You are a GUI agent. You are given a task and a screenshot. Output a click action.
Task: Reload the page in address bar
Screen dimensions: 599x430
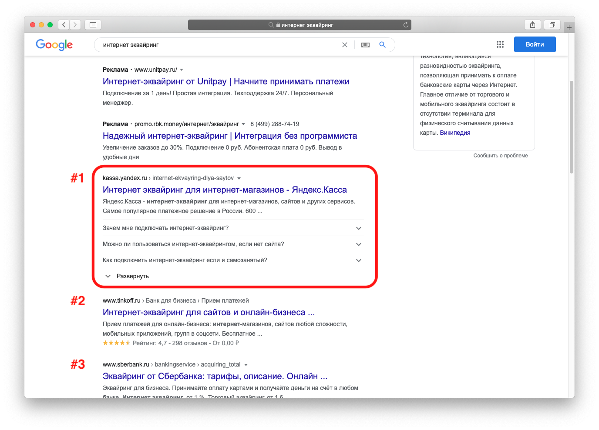pos(406,25)
